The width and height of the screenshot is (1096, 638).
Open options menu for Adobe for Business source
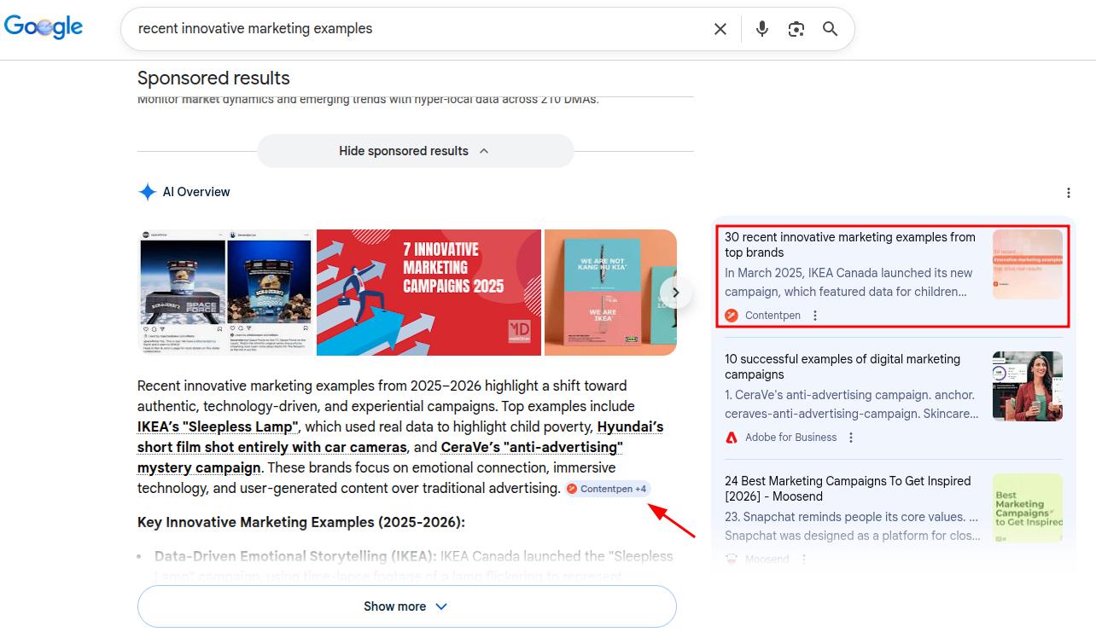[x=850, y=437]
